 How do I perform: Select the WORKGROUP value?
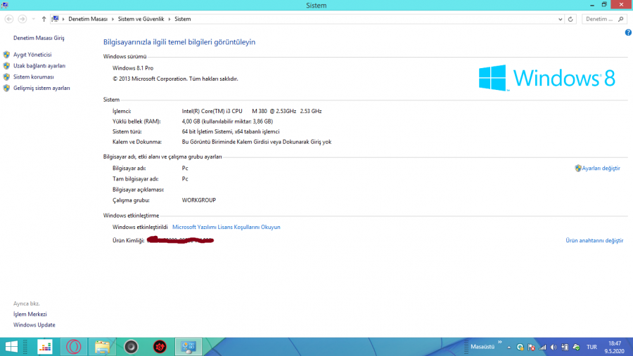coord(198,200)
